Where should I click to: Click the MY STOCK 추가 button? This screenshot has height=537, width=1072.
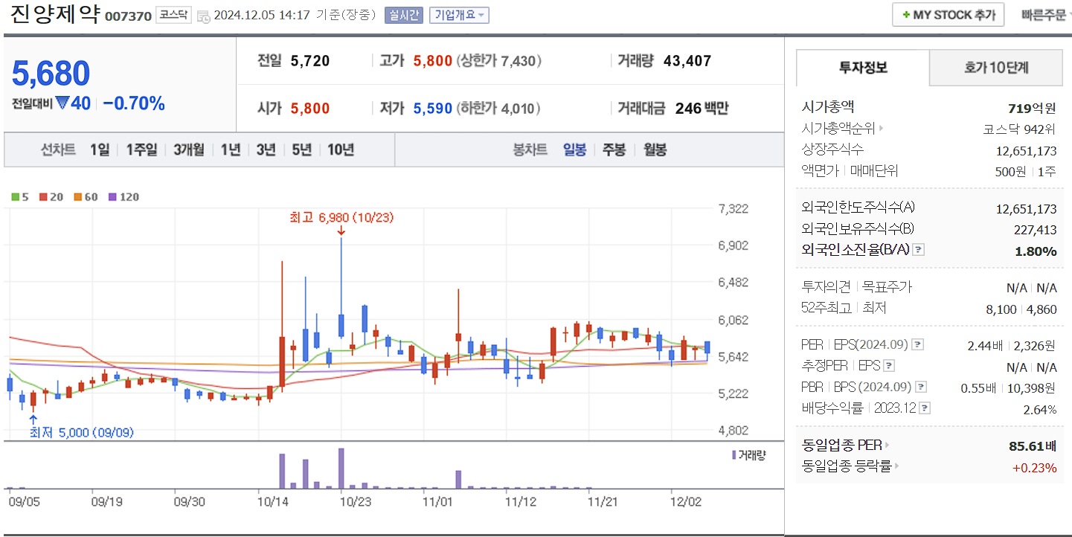point(948,14)
